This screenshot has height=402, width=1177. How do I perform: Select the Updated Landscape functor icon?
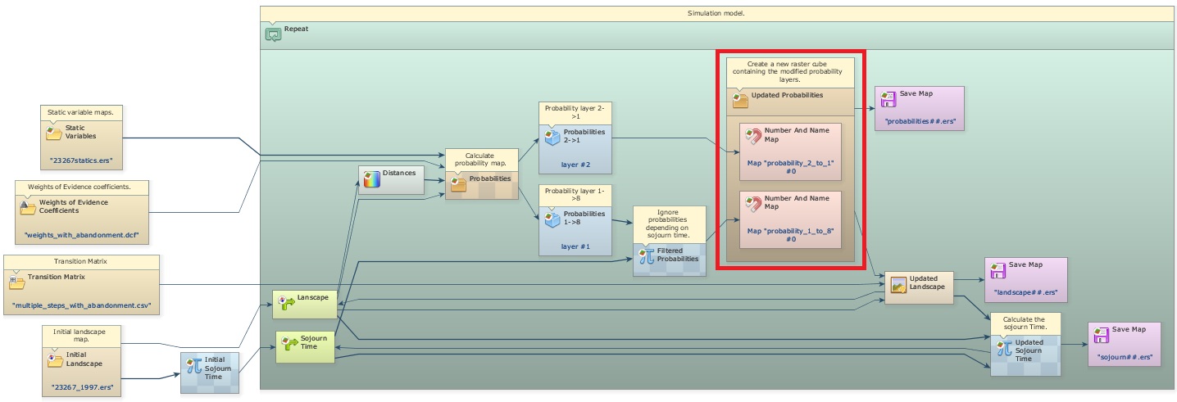click(x=898, y=284)
